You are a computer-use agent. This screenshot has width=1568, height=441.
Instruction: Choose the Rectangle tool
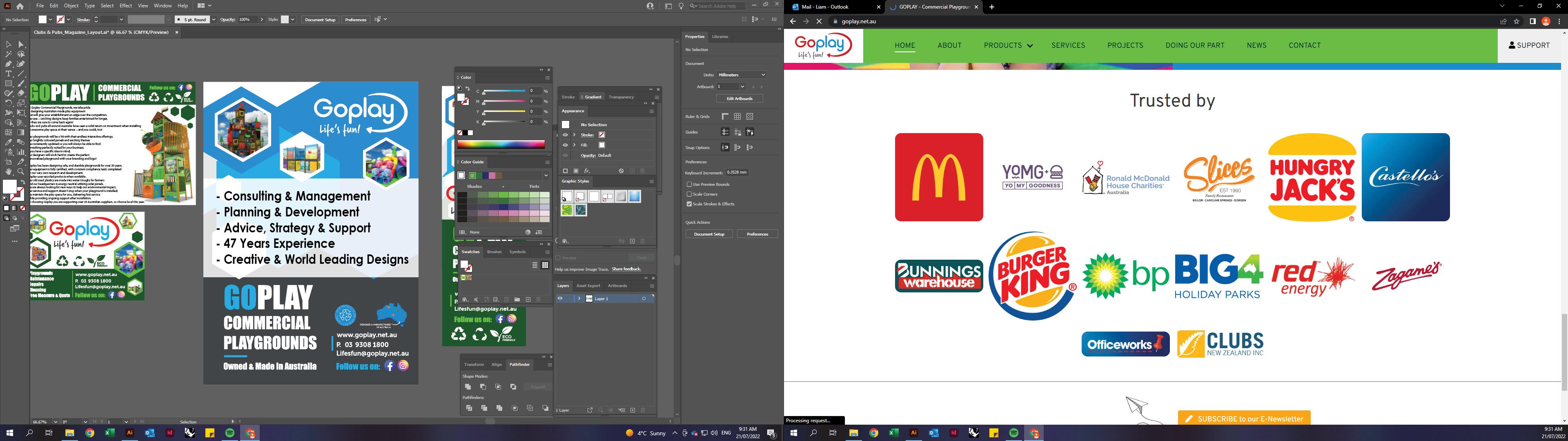(x=9, y=83)
